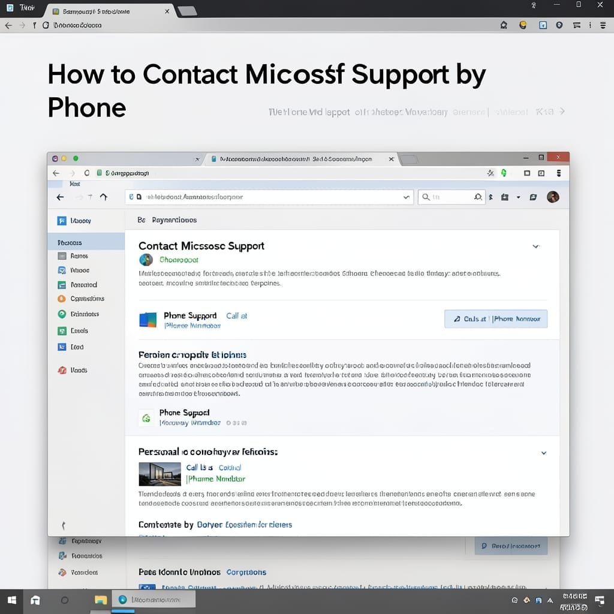The width and height of the screenshot is (614, 614).
Task: Open the browser app button on taskbar
Action: tap(154, 600)
